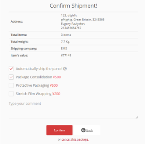Focus the Type your comment field

click(73, 110)
